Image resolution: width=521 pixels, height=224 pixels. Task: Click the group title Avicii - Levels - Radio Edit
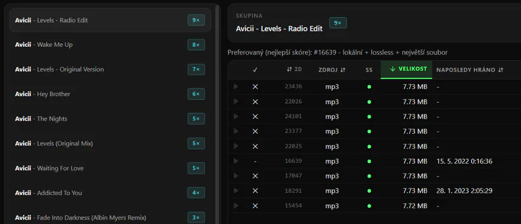[279, 28]
